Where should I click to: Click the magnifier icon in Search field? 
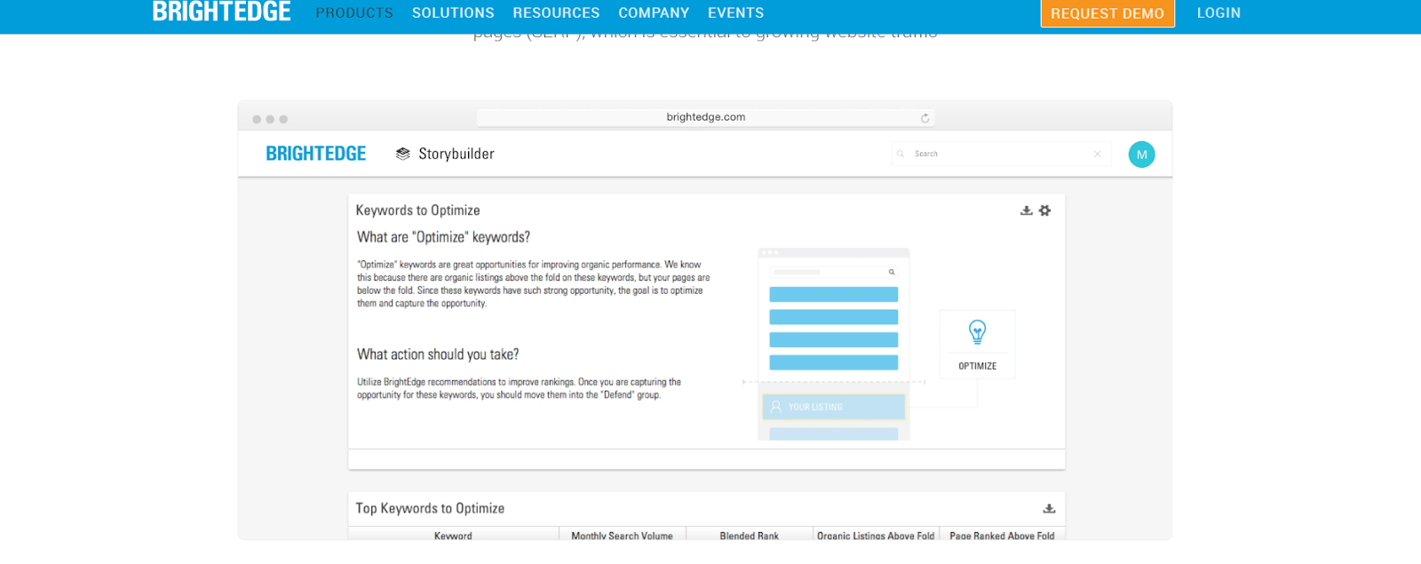click(x=901, y=154)
